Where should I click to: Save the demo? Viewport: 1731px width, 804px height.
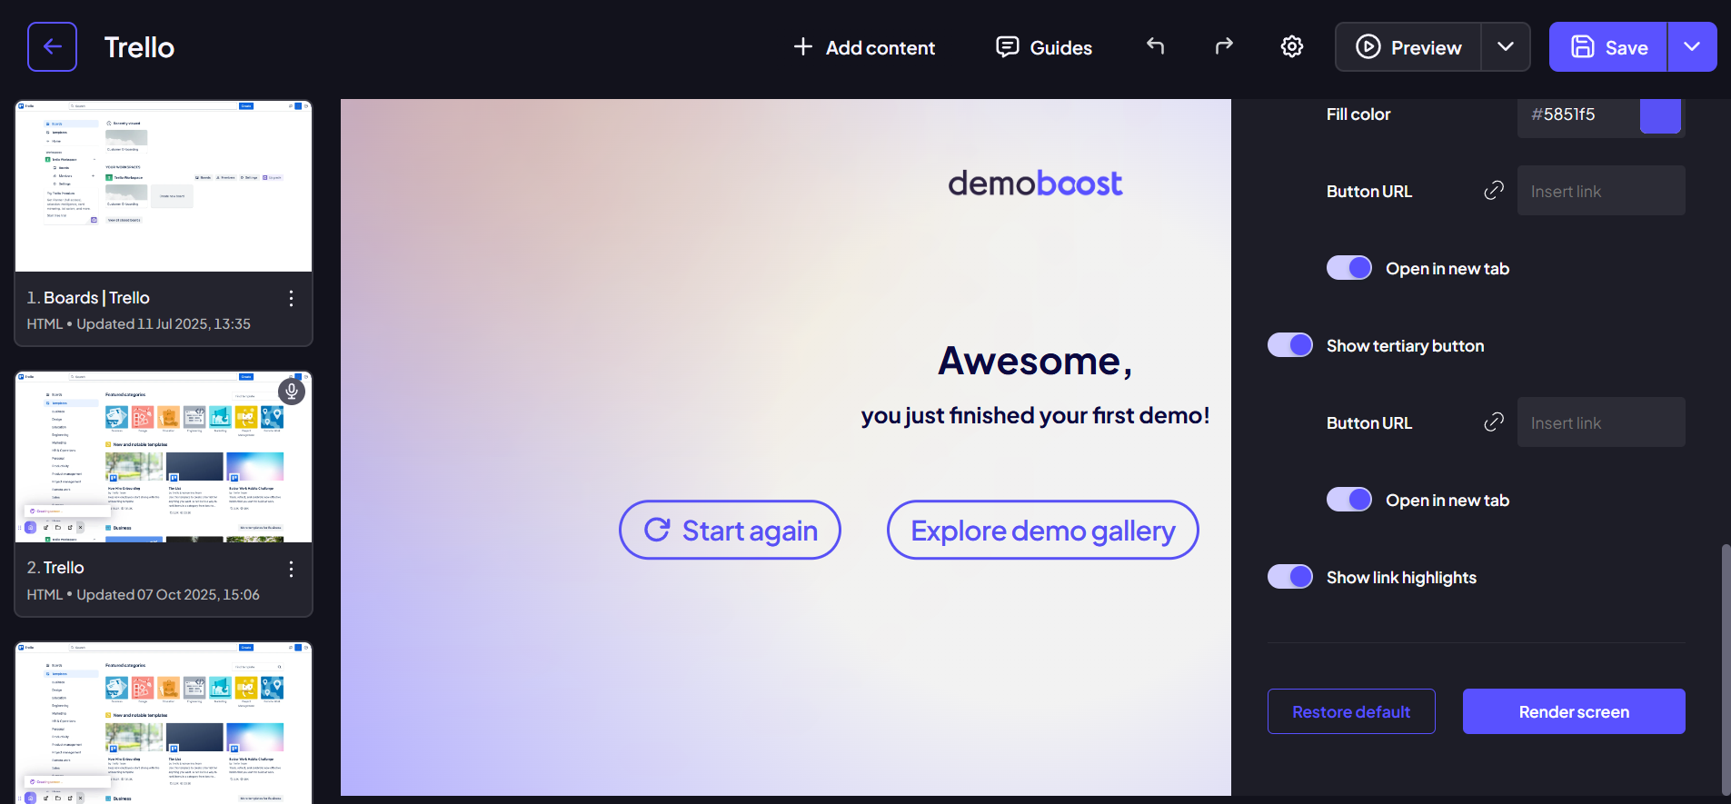(x=1608, y=47)
